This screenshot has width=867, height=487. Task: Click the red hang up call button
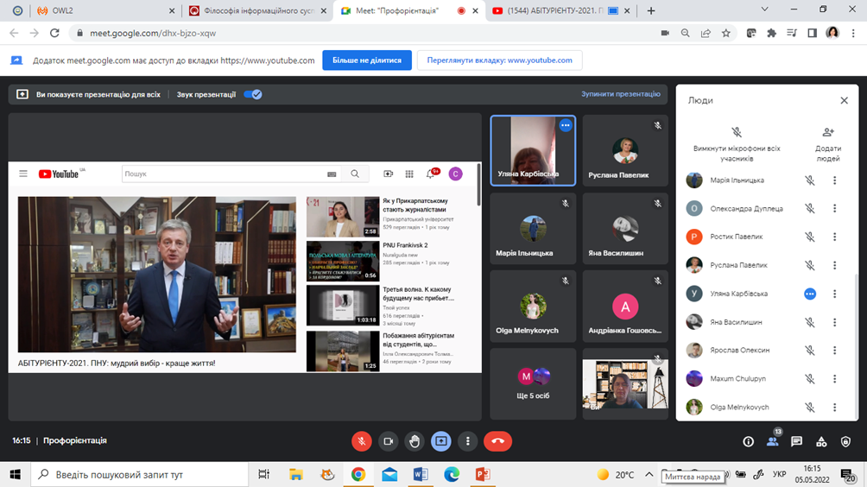click(497, 441)
